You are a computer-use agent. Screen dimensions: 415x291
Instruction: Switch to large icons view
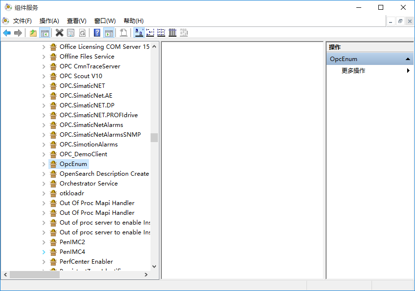click(139, 33)
